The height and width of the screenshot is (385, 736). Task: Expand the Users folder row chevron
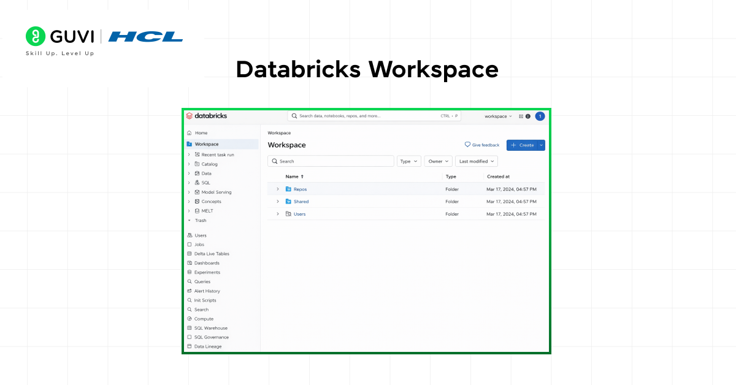277,214
